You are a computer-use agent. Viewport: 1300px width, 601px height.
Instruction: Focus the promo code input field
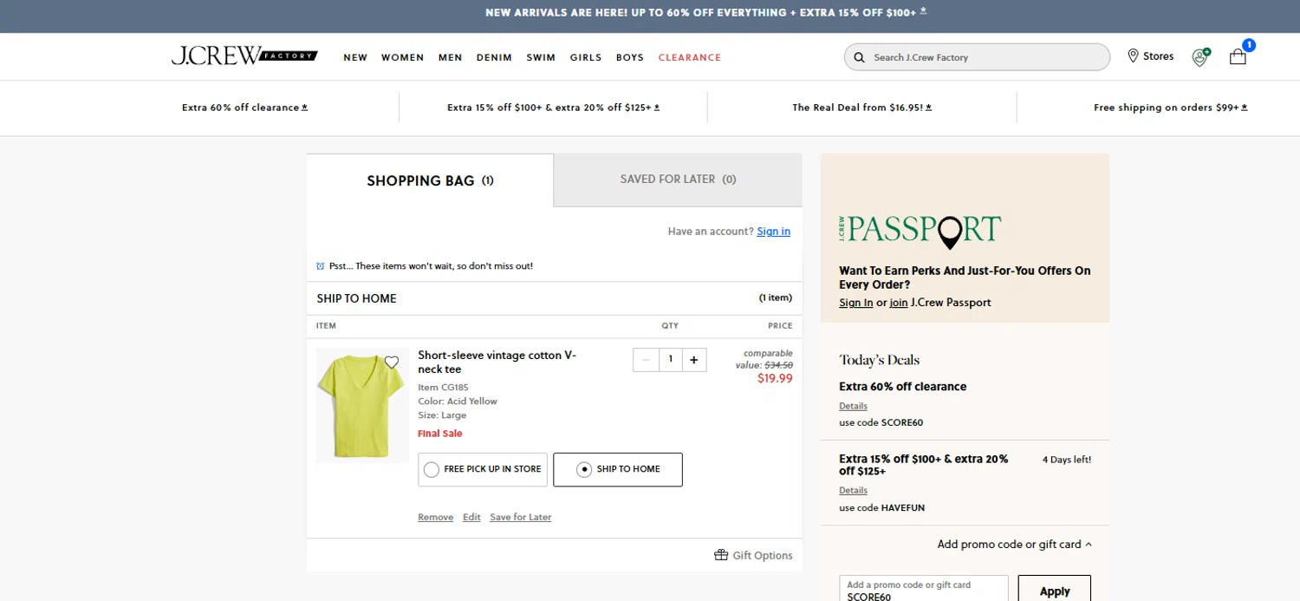click(923, 589)
